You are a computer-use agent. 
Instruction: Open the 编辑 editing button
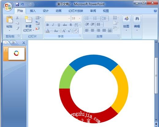[x=137, y=23]
